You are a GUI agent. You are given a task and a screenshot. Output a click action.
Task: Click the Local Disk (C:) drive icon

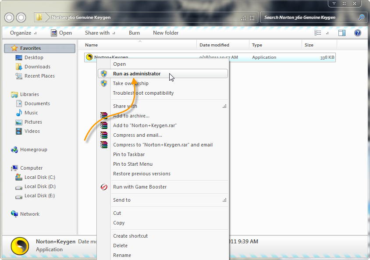[x=19, y=177]
